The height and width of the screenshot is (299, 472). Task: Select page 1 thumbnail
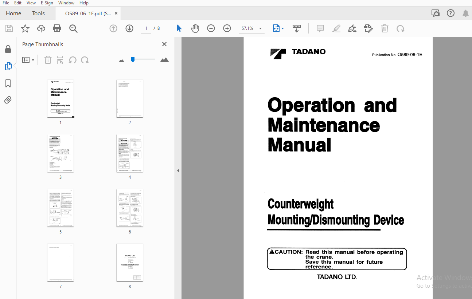pyautogui.click(x=61, y=99)
